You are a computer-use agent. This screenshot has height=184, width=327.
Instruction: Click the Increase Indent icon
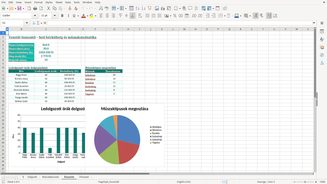coord(208,16)
